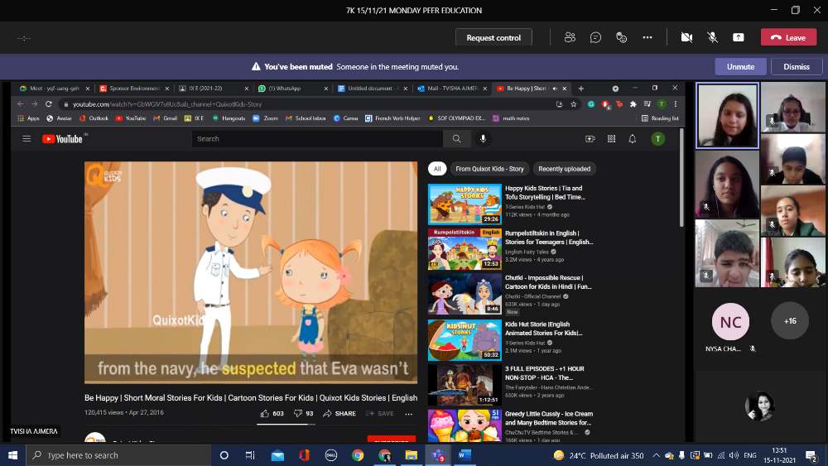
Task: Click browser back arrow
Action: [21, 104]
